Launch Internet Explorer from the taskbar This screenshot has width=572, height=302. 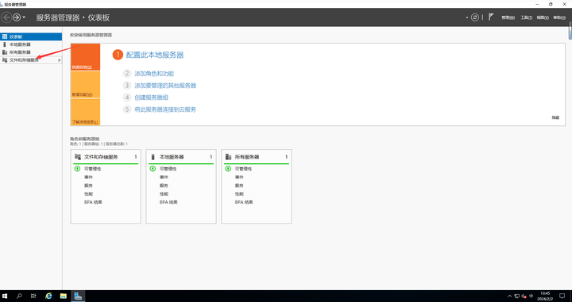pos(48,296)
